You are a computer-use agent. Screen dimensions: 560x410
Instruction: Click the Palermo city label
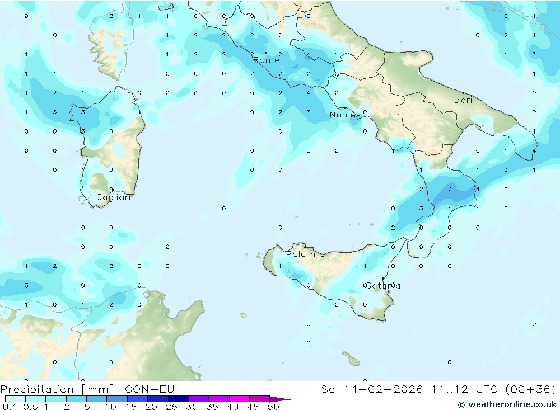(x=305, y=254)
